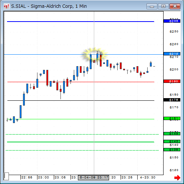The image size is (184, 184).
Task: Click the 4-23:30 time axis label
Action: pos(148,177)
